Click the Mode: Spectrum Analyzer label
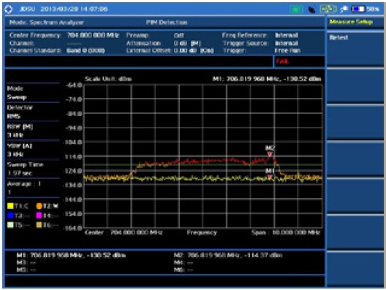Image resolution: width=386 pixels, height=290 pixels. pos(47,23)
